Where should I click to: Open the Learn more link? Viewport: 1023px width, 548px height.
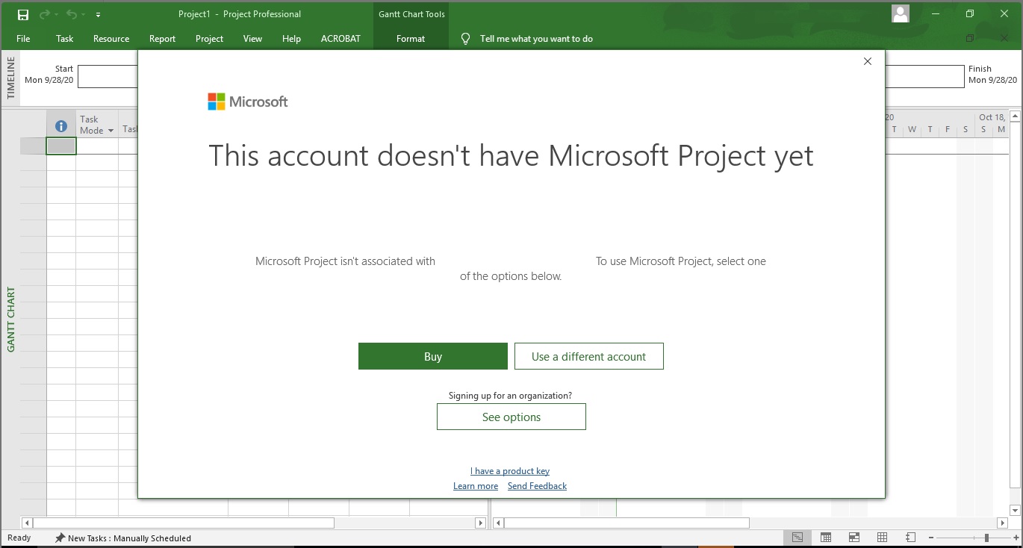(476, 486)
